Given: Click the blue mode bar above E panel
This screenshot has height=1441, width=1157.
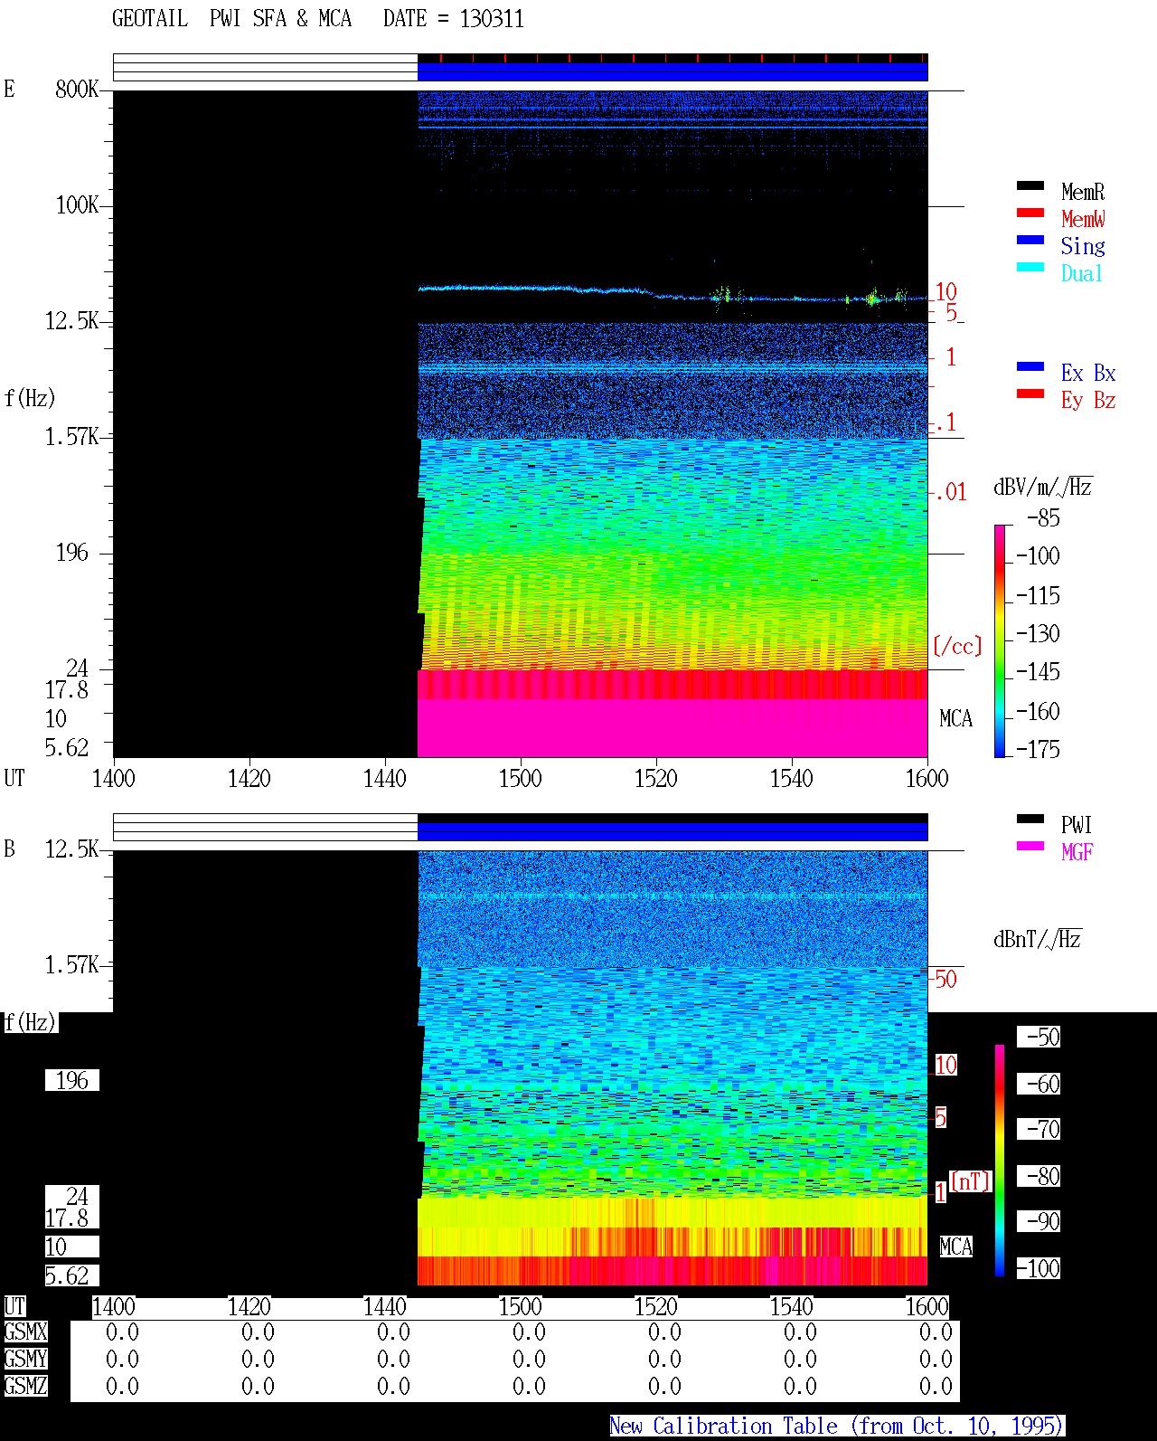Looking at the screenshot, I should 673,71.
